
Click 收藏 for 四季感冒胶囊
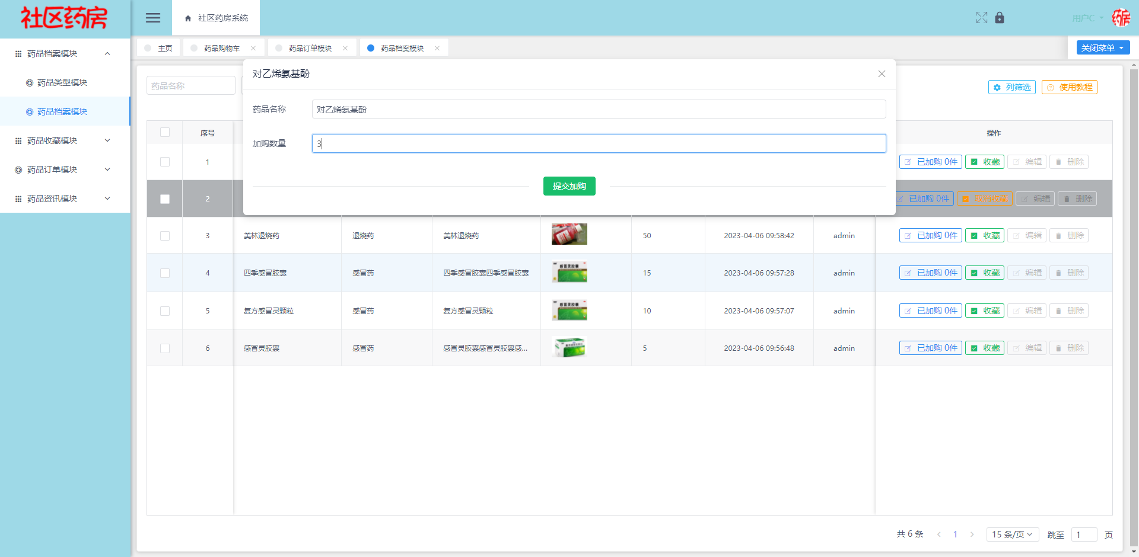point(985,273)
